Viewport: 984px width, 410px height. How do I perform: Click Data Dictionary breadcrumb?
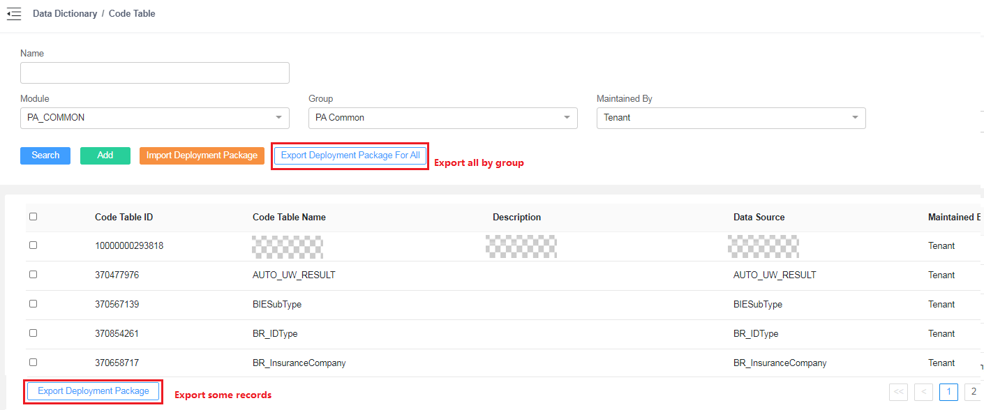tap(65, 14)
